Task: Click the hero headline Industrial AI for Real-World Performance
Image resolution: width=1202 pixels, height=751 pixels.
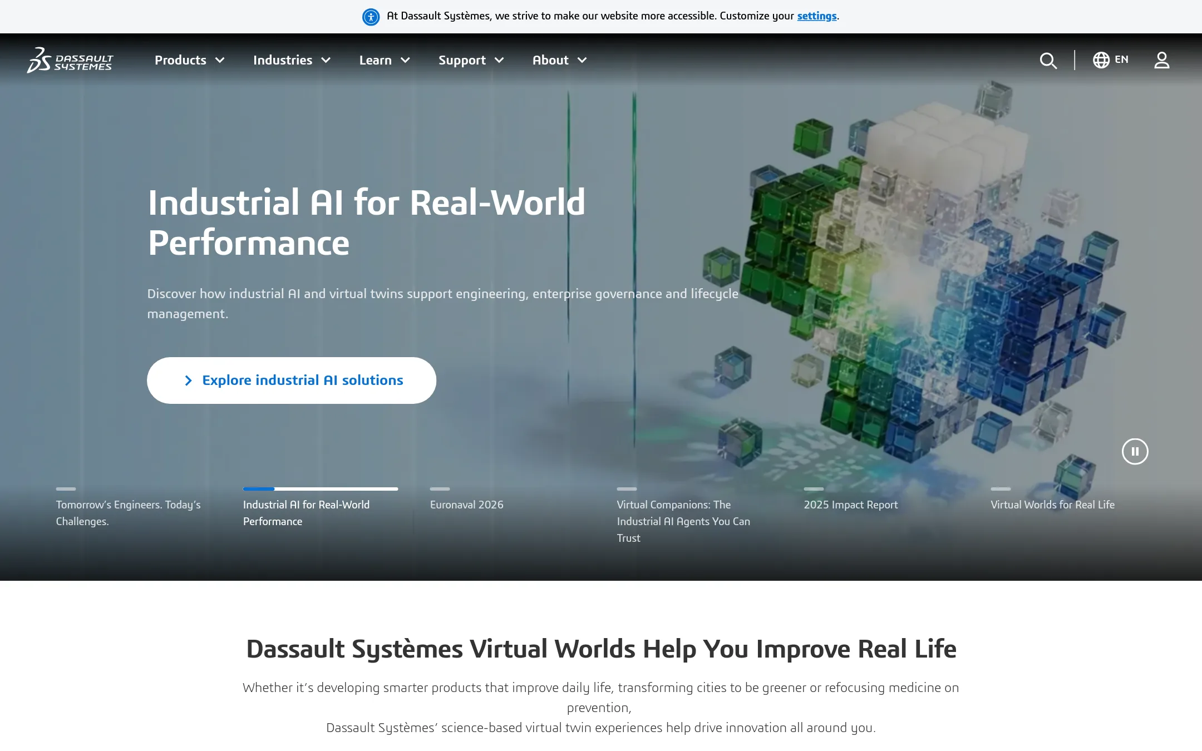Action: click(x=367, y=223)
